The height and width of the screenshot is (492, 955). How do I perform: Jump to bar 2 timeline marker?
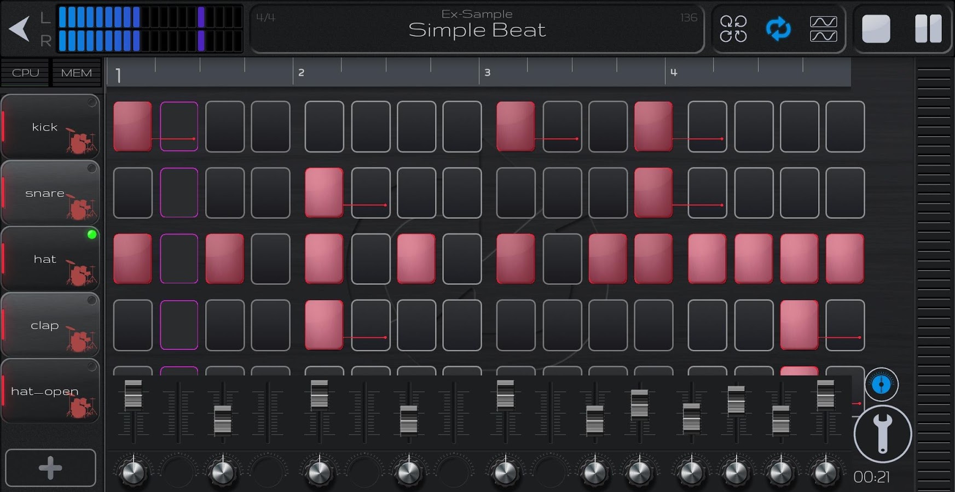(301, 72)
